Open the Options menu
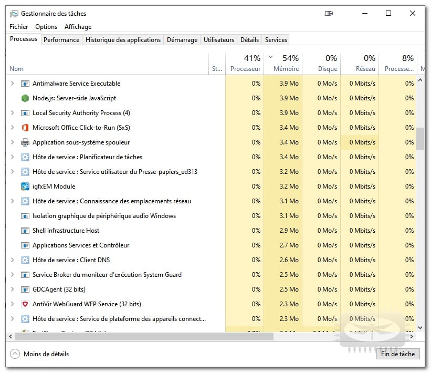The image size is (431, 373). (46, 27)
